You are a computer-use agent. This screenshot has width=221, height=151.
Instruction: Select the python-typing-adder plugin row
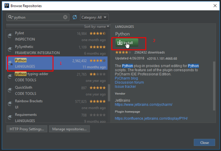(x=57, y=77)
